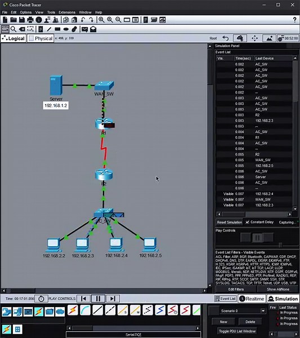Print using the printer icon
The image size is (300, 338).
pos(30,20)
